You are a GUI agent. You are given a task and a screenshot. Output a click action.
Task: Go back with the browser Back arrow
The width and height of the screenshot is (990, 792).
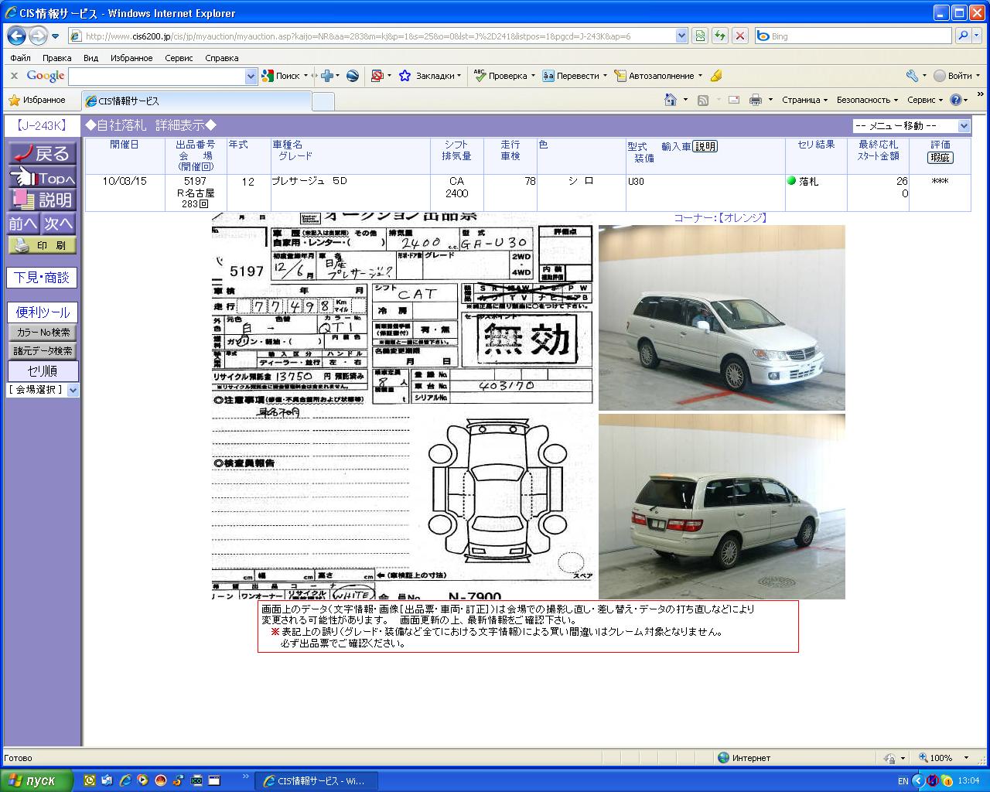pyautogui.click(x=16, y=36)
